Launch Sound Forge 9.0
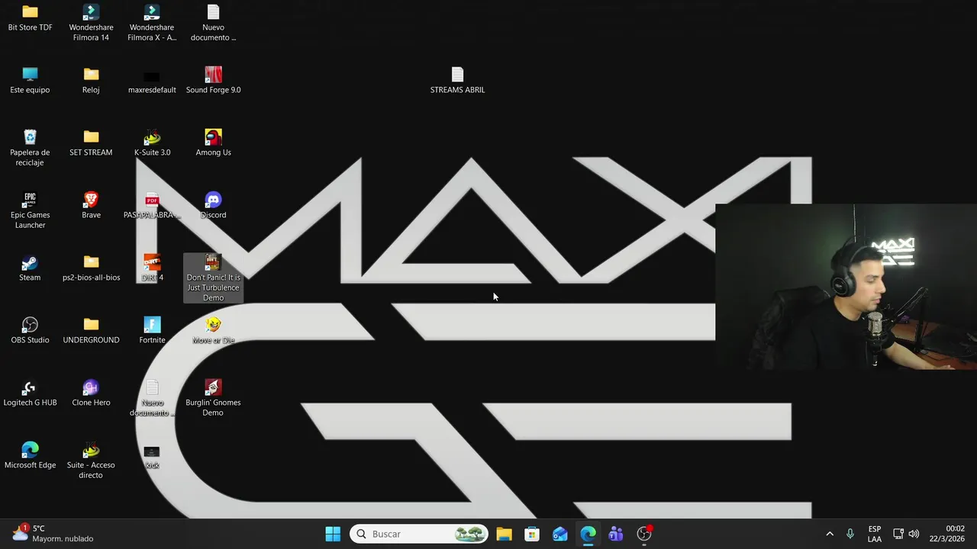977x549 pixels. click(x=213, y=81)
